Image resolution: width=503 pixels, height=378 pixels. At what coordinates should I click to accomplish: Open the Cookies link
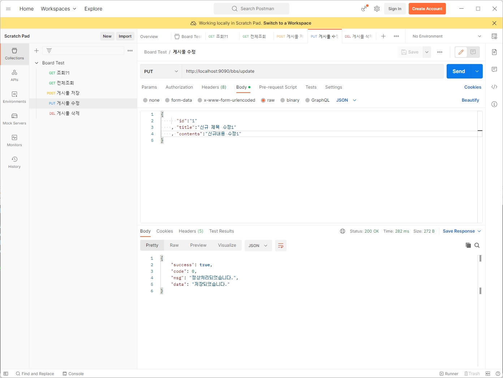[473, 87]
